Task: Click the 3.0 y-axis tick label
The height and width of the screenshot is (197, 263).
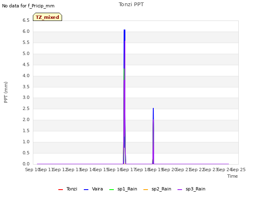Action: pos(26,98)
